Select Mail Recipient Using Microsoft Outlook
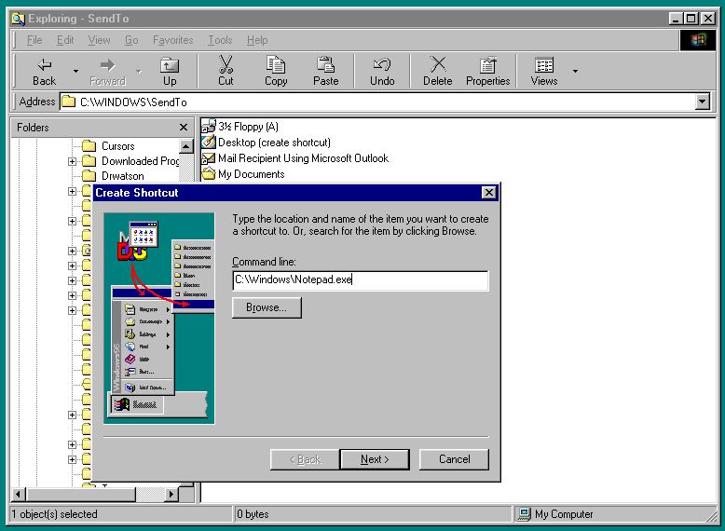The height and width of the screenshot is (531, 725). pos(295,158)
